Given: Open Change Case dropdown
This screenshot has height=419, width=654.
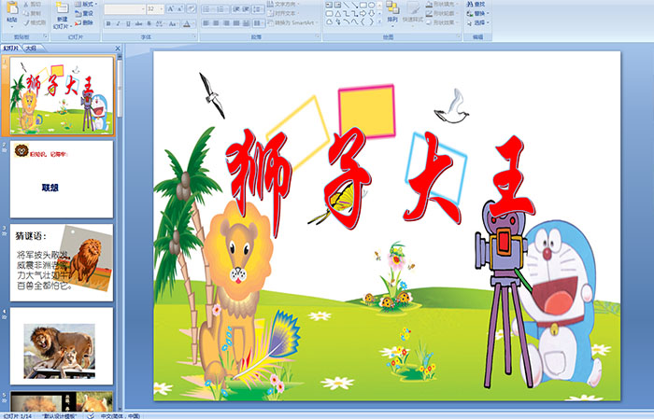Looking at the screenshot, I should point(173,23).
